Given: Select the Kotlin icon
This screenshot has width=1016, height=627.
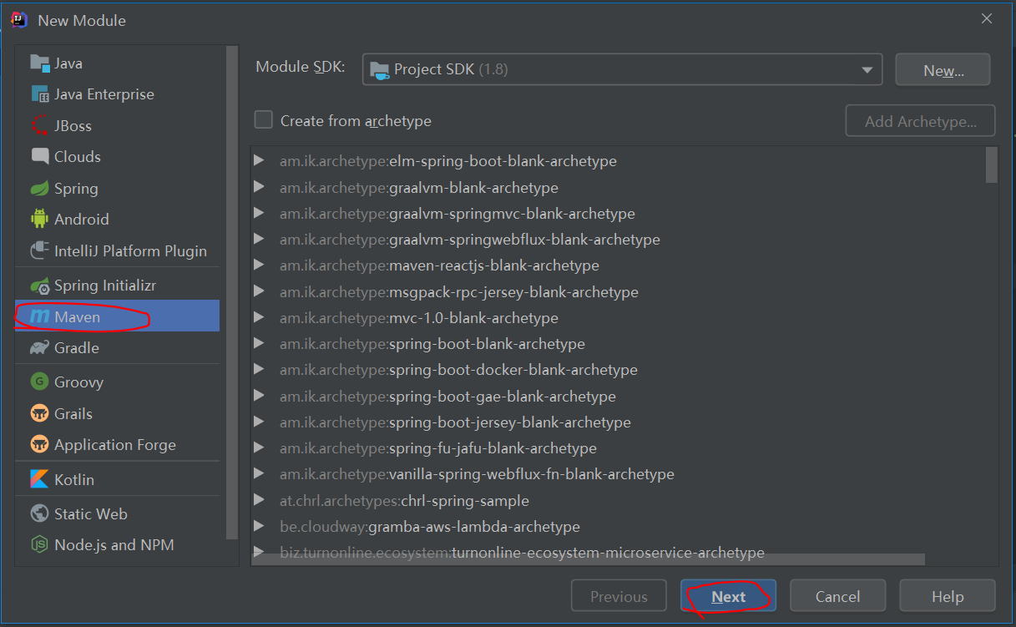Looking at the screenshot, I should 39,479.
